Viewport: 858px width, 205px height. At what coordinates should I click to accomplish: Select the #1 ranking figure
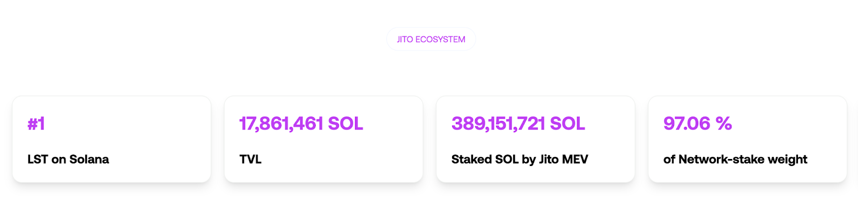(x=36, y=124)
